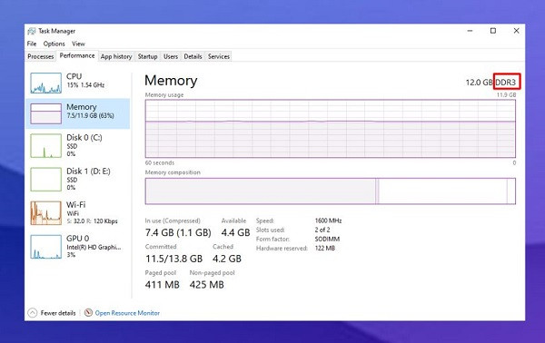
Task: Open the Options menu
Action: coord(54,44)
